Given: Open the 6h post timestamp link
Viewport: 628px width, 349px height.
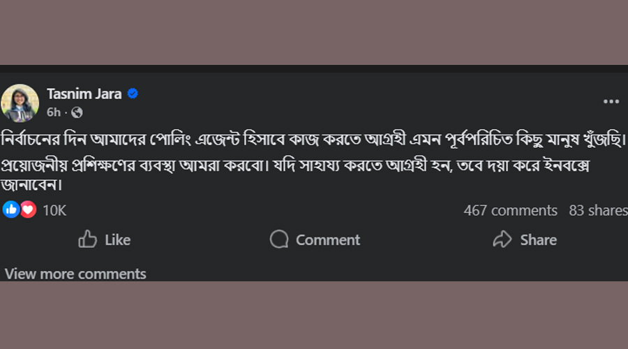Looking at the screenshot, I should click(54, 112).
